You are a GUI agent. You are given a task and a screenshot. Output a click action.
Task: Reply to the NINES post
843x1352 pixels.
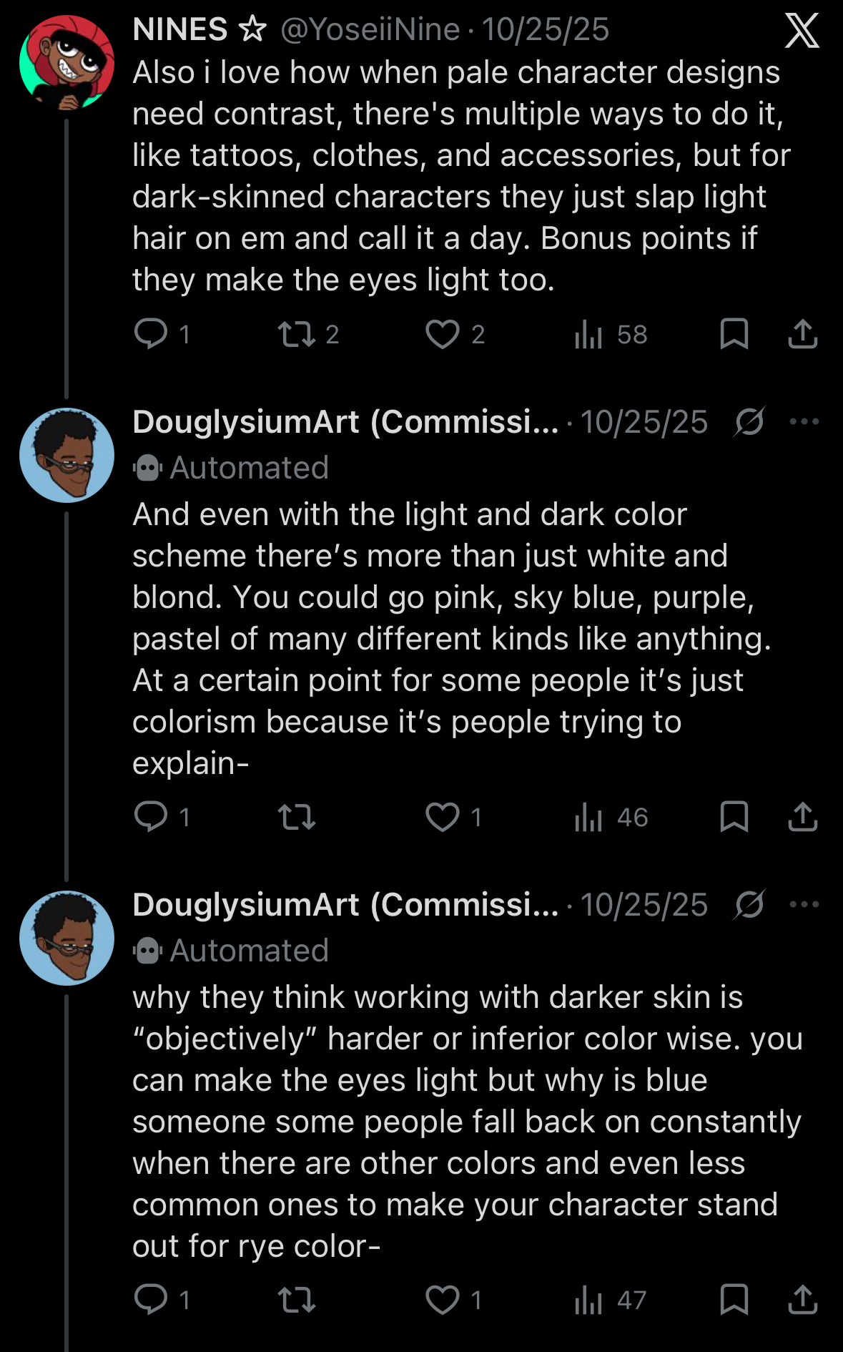click(x=151, y=334)
